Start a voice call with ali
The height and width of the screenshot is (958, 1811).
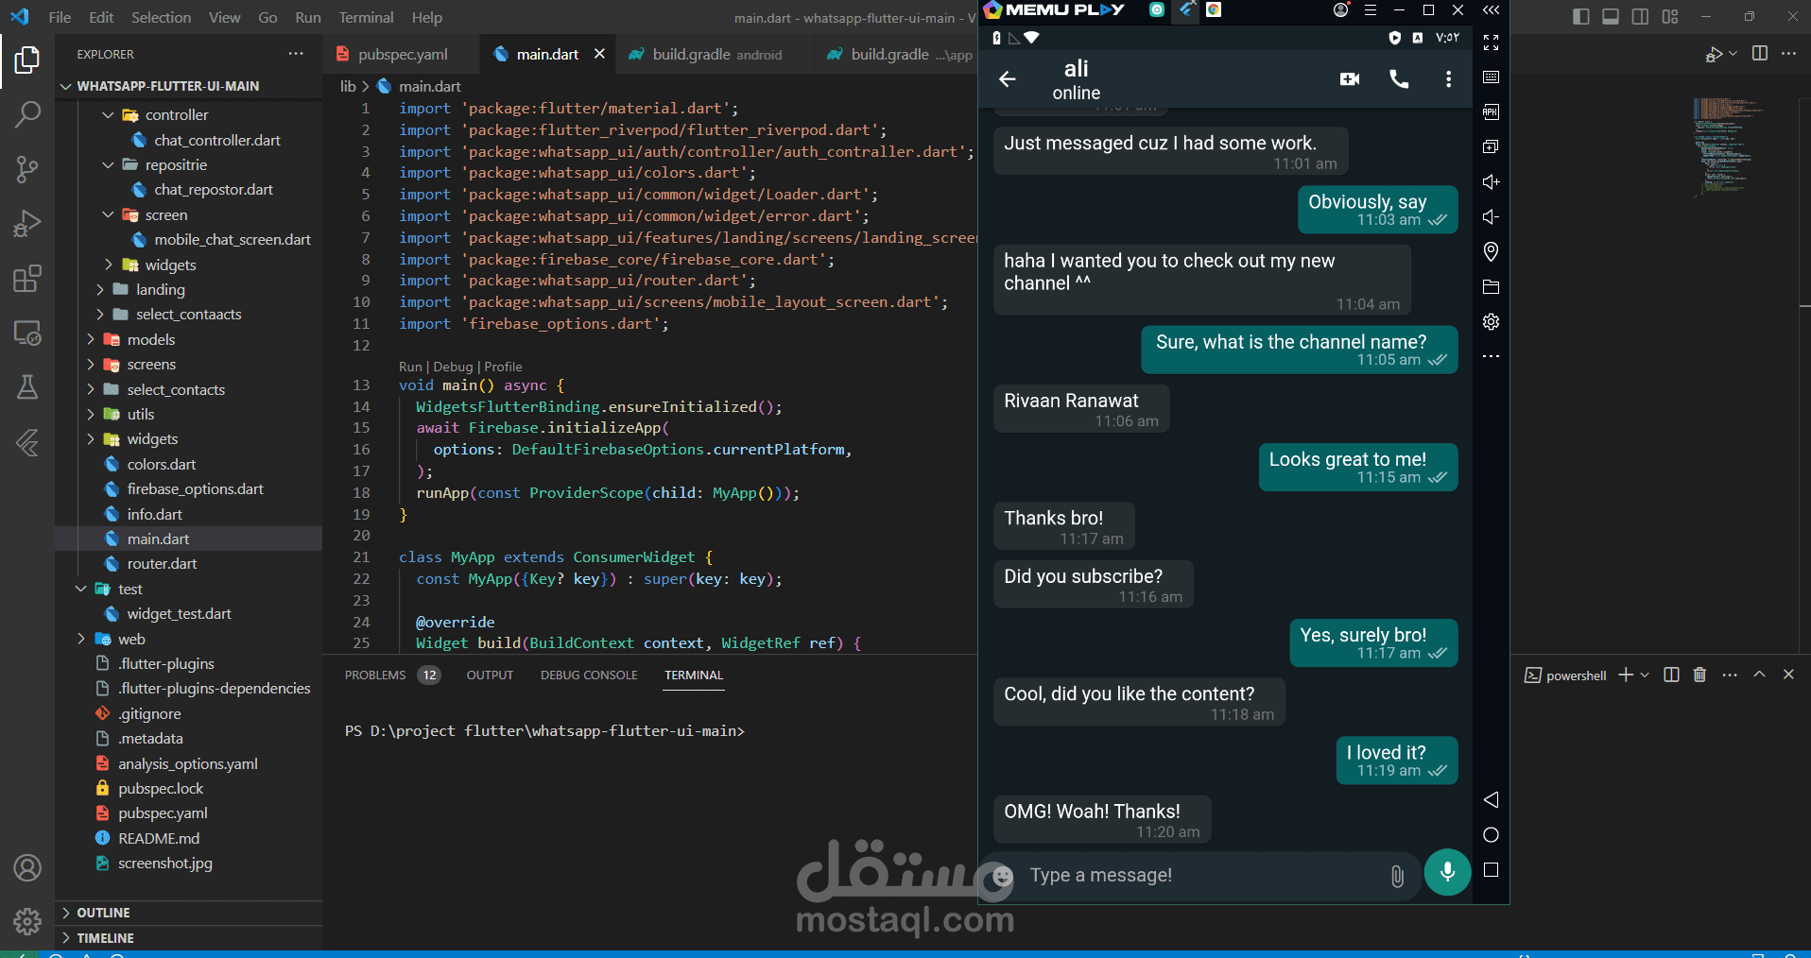click(x=1399, y=79)
